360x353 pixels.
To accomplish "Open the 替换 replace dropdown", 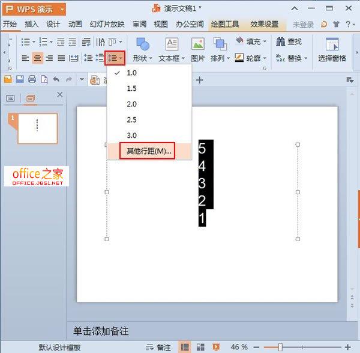I will [x=292, y=58].
